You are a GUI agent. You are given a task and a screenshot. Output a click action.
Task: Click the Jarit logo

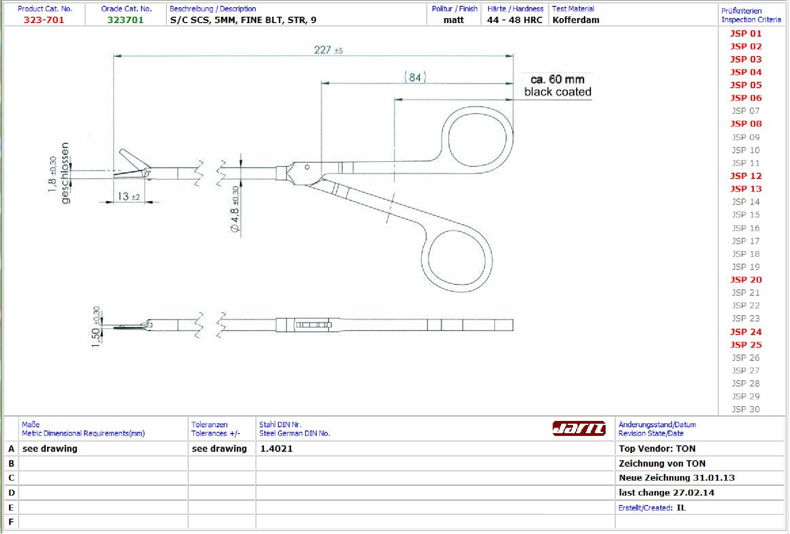pyautogui.click(x=578, y=428)
